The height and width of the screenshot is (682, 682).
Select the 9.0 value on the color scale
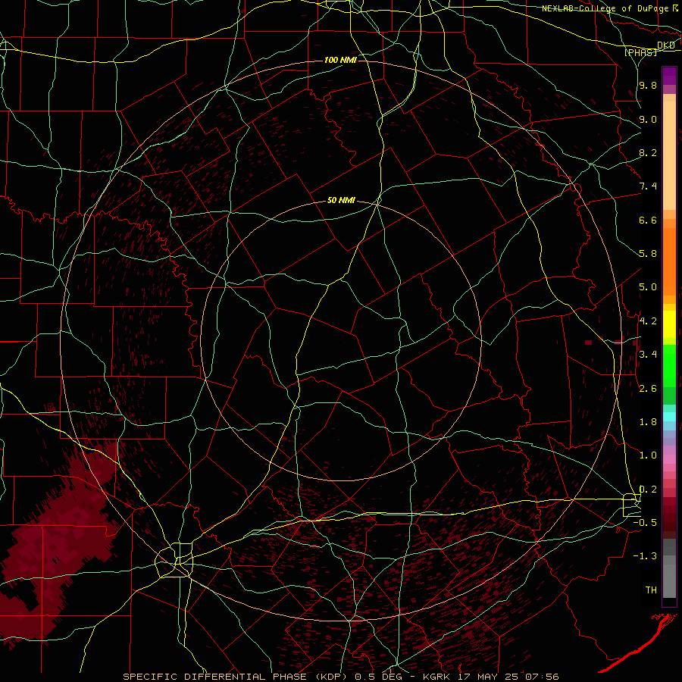tap(648, 119)
